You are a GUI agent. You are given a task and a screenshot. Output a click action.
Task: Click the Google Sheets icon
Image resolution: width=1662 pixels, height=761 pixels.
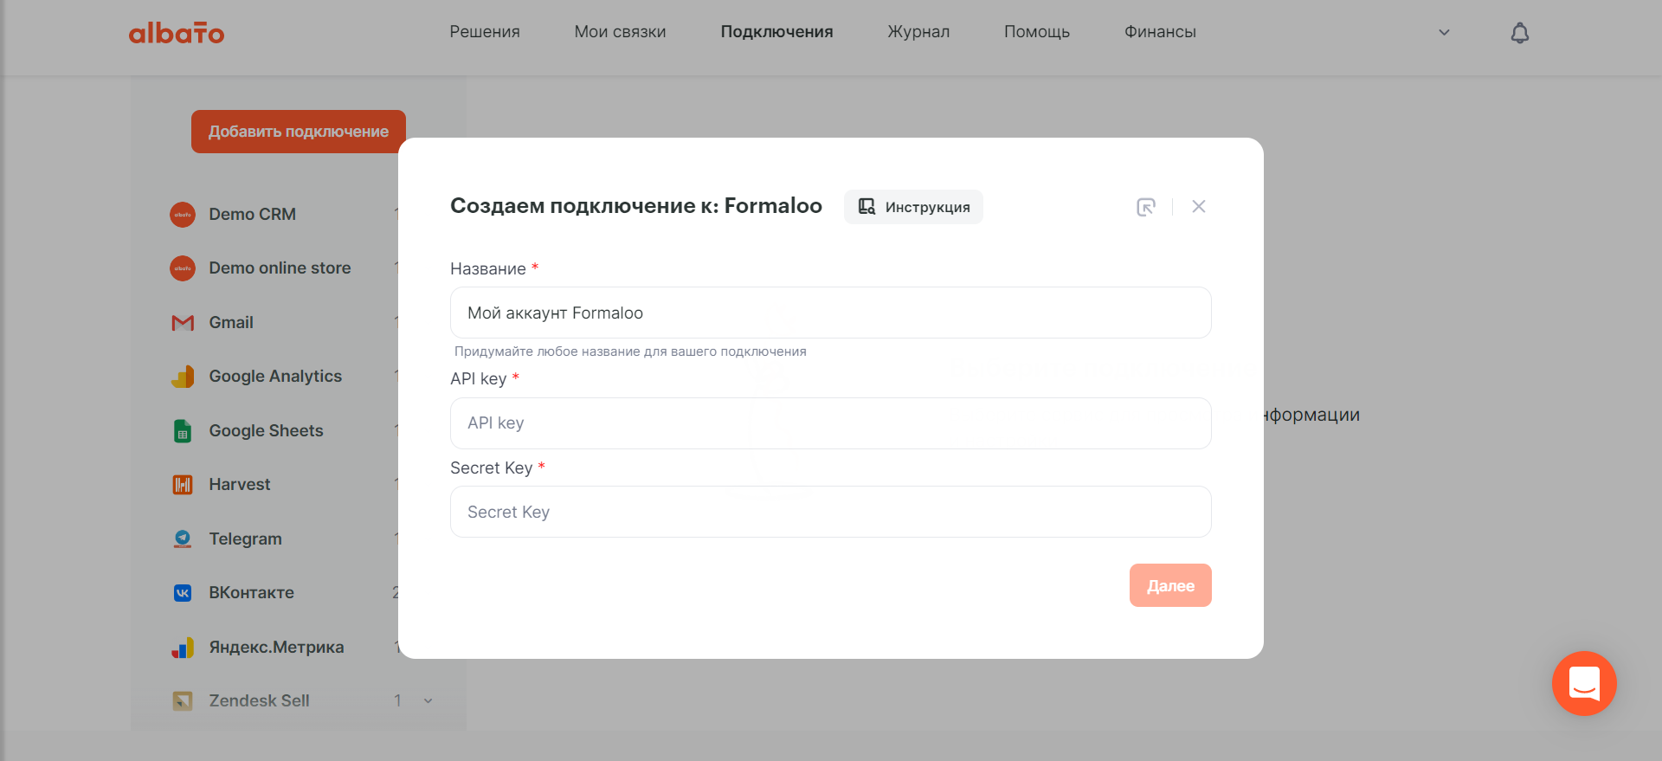click(183, 431)
